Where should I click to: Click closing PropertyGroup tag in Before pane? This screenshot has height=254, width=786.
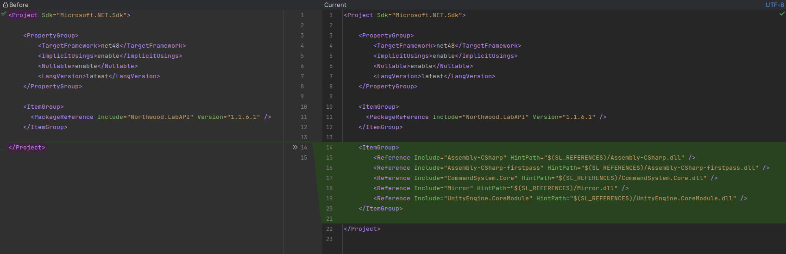(x=53, y=87)
